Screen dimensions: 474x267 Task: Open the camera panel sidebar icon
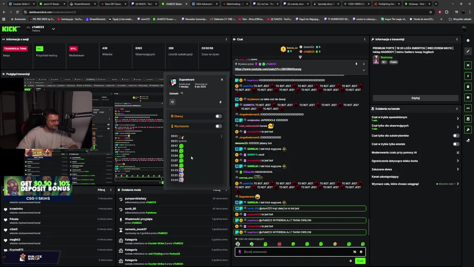click(x=468, y=119)
